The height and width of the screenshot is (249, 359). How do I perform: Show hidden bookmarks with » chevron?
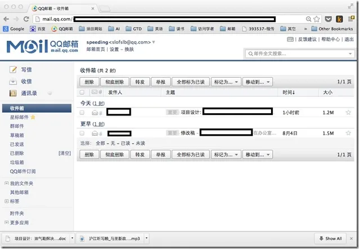point(305,29)
